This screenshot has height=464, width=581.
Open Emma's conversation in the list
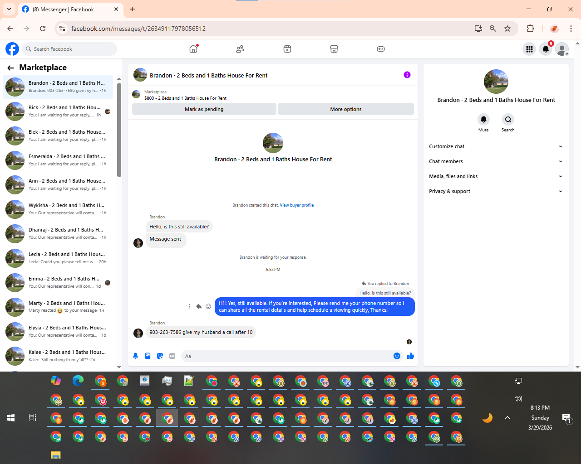pos(58,283)
